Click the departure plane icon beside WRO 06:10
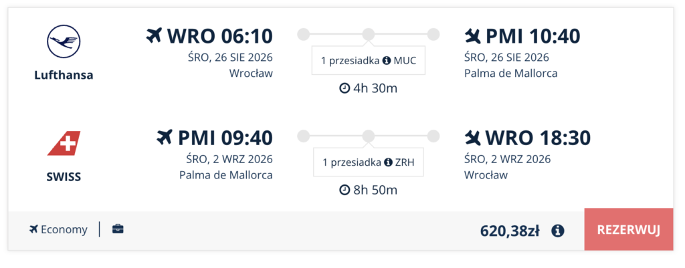This screenshot has width=685, height=268. pyautogui.click(x=155, y=36)
